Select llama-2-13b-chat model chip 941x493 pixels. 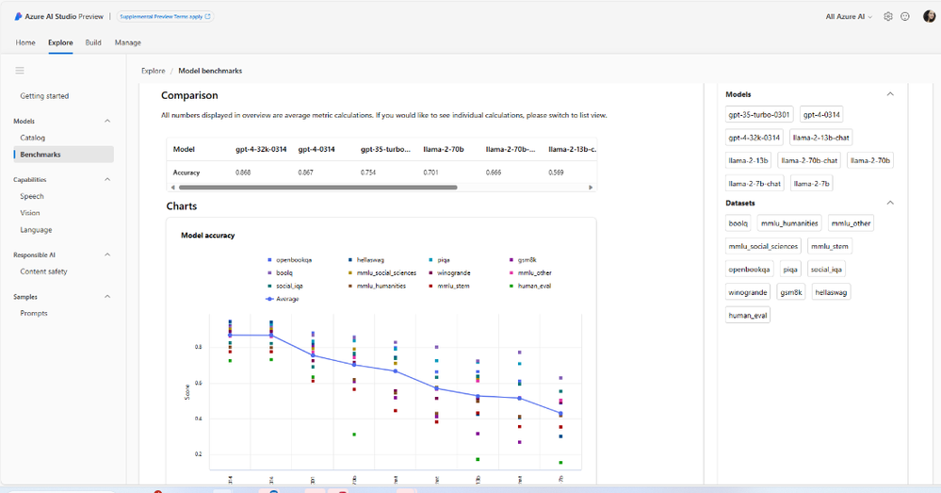pos(821,138)
